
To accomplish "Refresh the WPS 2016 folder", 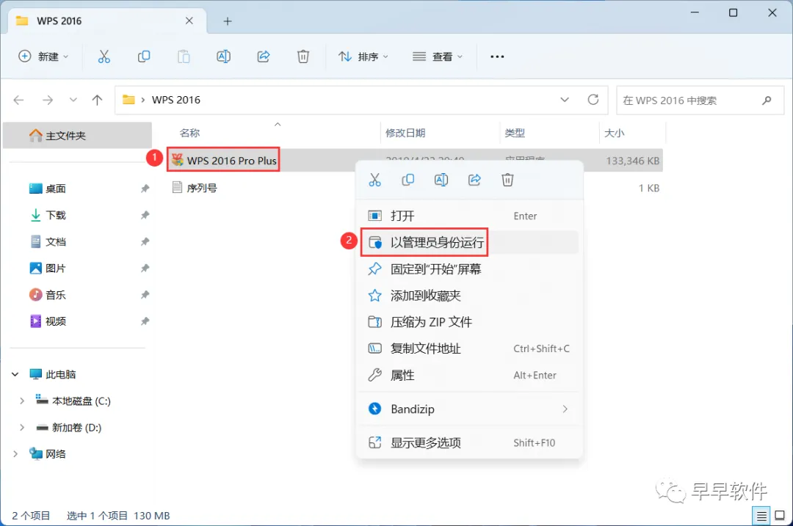I will 593,100.
